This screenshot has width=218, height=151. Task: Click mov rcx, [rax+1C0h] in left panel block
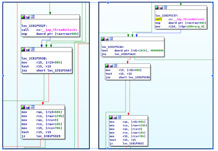coord(43,116)
